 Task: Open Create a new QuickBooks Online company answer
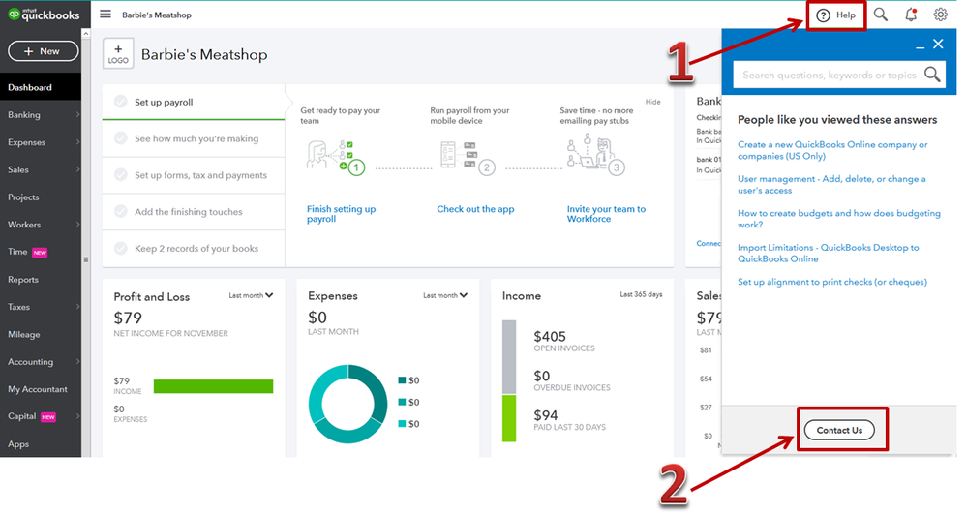coord(832,150)
